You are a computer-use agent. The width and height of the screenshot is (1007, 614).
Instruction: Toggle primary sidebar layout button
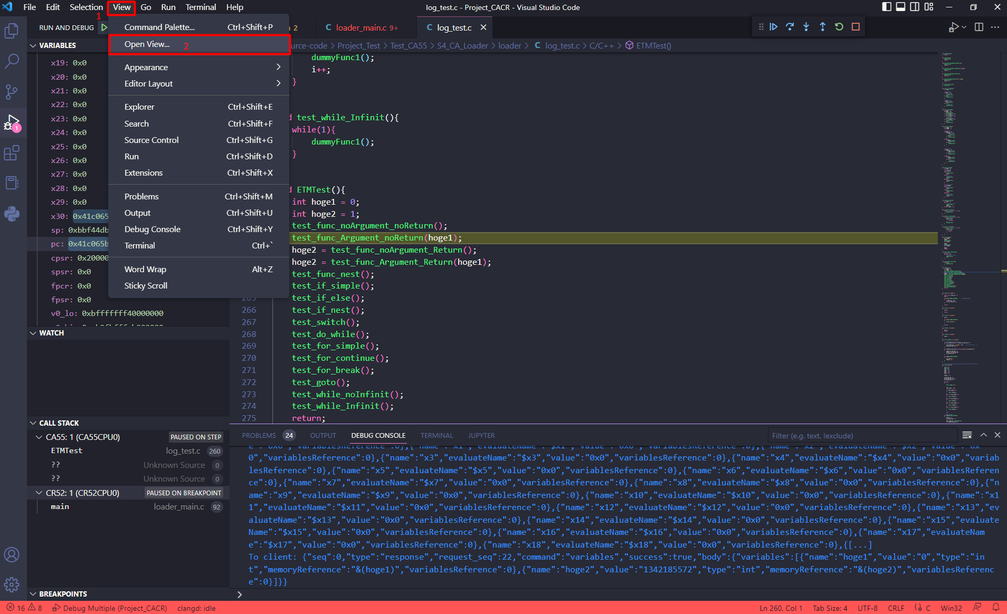(887, 7)
